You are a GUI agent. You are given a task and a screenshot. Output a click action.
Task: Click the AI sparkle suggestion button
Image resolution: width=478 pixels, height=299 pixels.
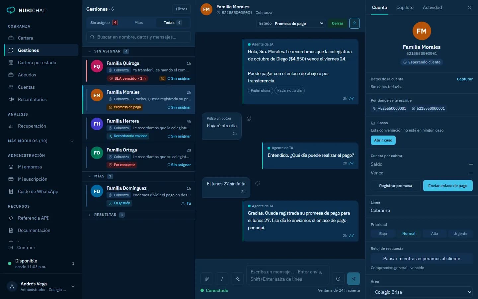coord(237,279)
